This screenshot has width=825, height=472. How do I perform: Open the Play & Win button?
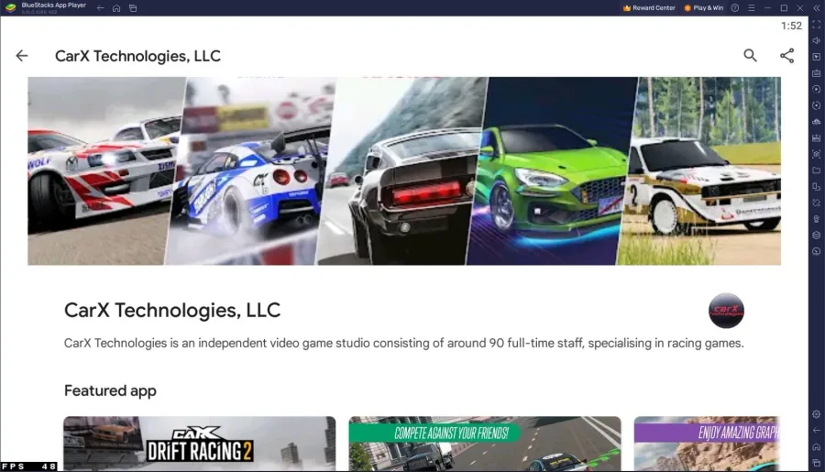point(704,8)
